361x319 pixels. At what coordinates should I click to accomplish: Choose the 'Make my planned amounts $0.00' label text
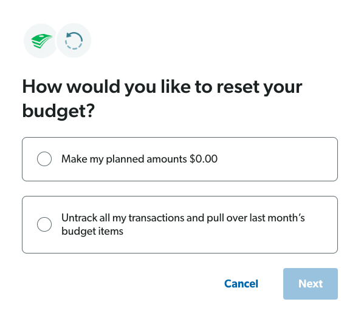point(139,159)
